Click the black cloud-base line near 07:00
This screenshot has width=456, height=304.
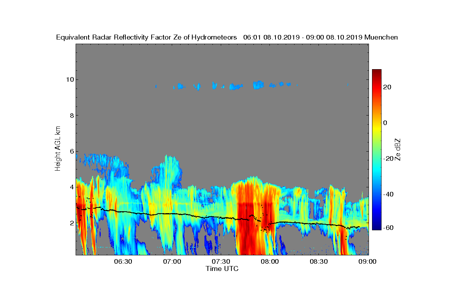point(172,214)
